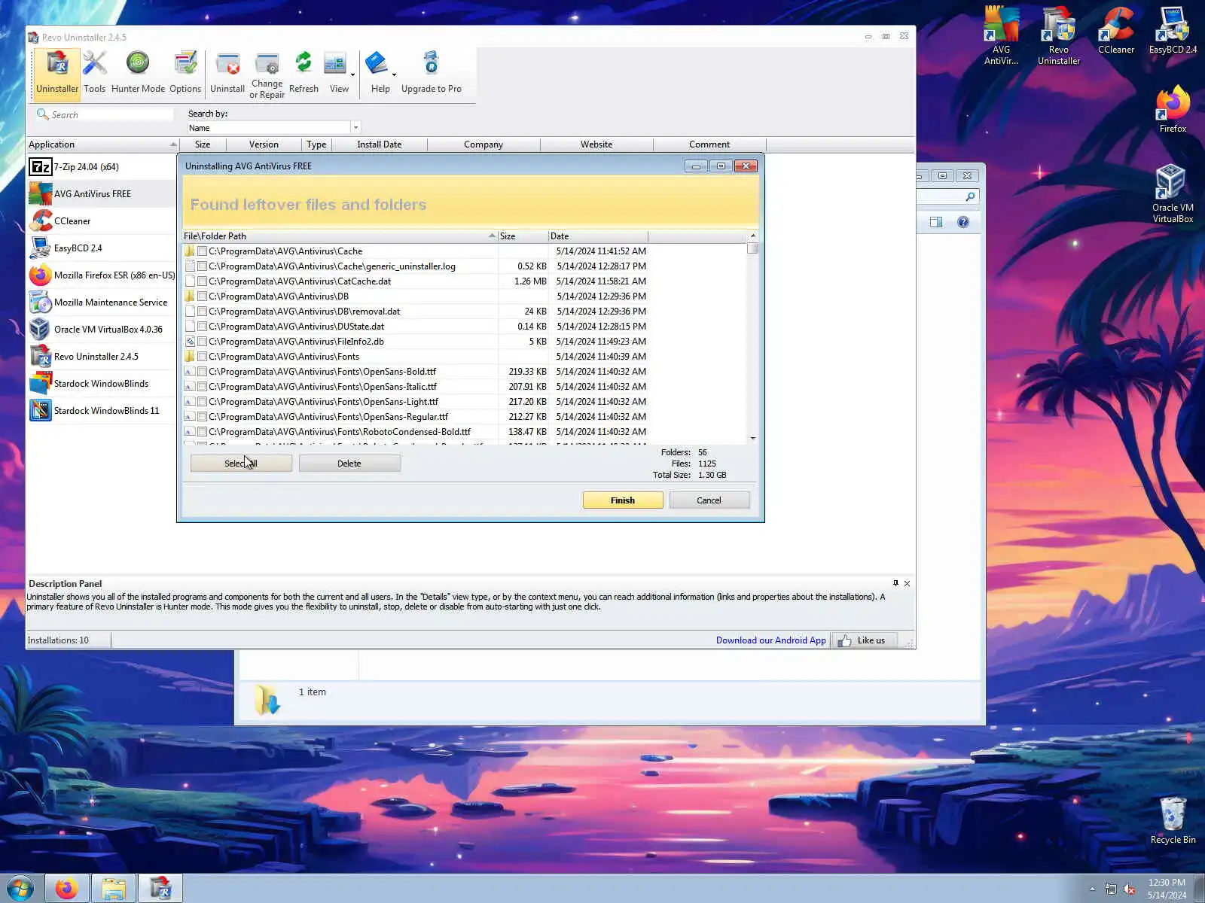Close the Description Panel

[907, 583]
